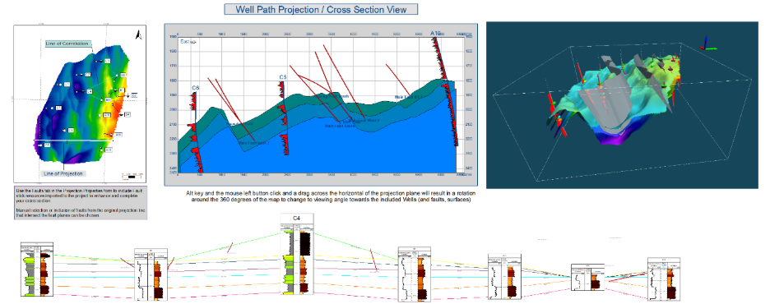Image resolution: width=770 pixels, height=304 pixels.
Task: Select the Line of Projection label
Action: 64,173
